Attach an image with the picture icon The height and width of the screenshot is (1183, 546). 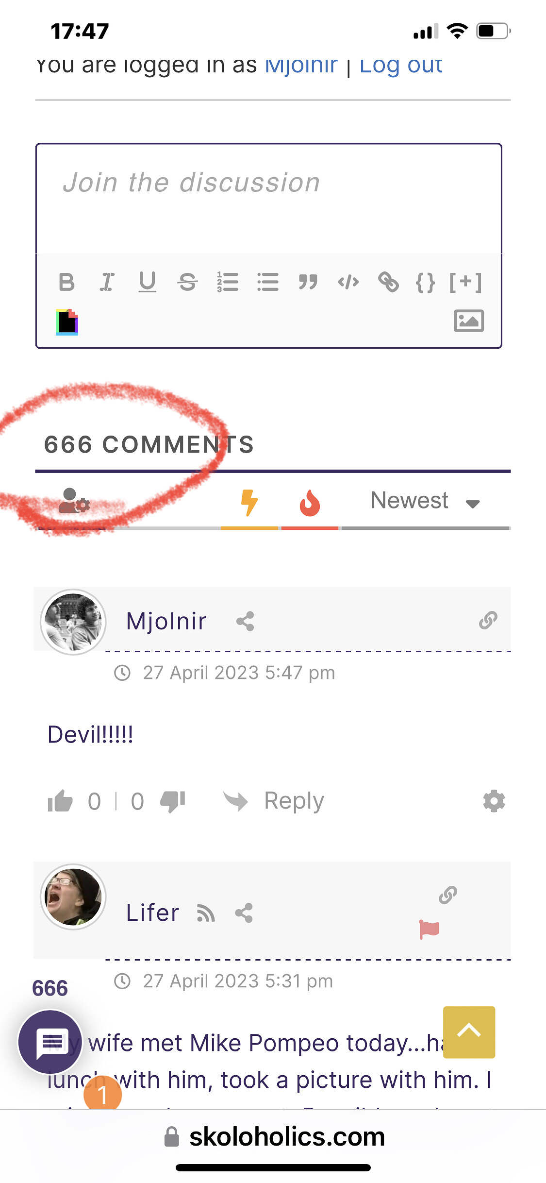click(x=468, y=321)
